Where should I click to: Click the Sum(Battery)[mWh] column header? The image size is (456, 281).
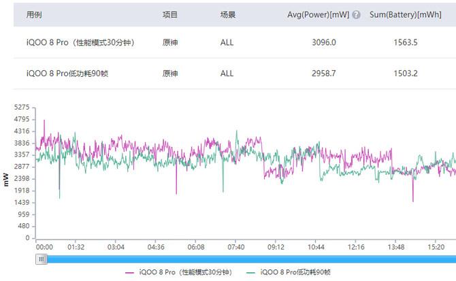pos(406,14)
